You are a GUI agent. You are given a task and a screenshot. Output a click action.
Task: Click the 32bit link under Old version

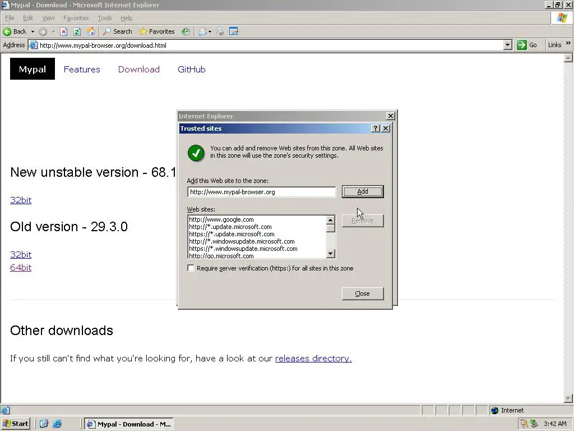tap(21, 254)
